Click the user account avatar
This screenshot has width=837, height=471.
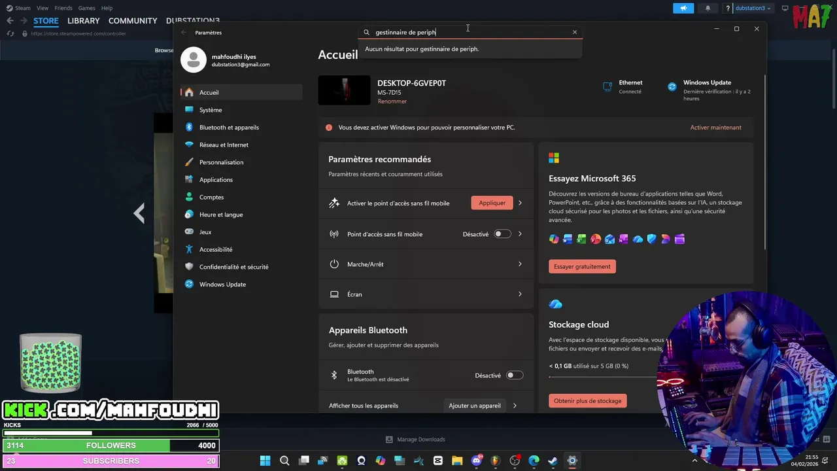point(194,60)
